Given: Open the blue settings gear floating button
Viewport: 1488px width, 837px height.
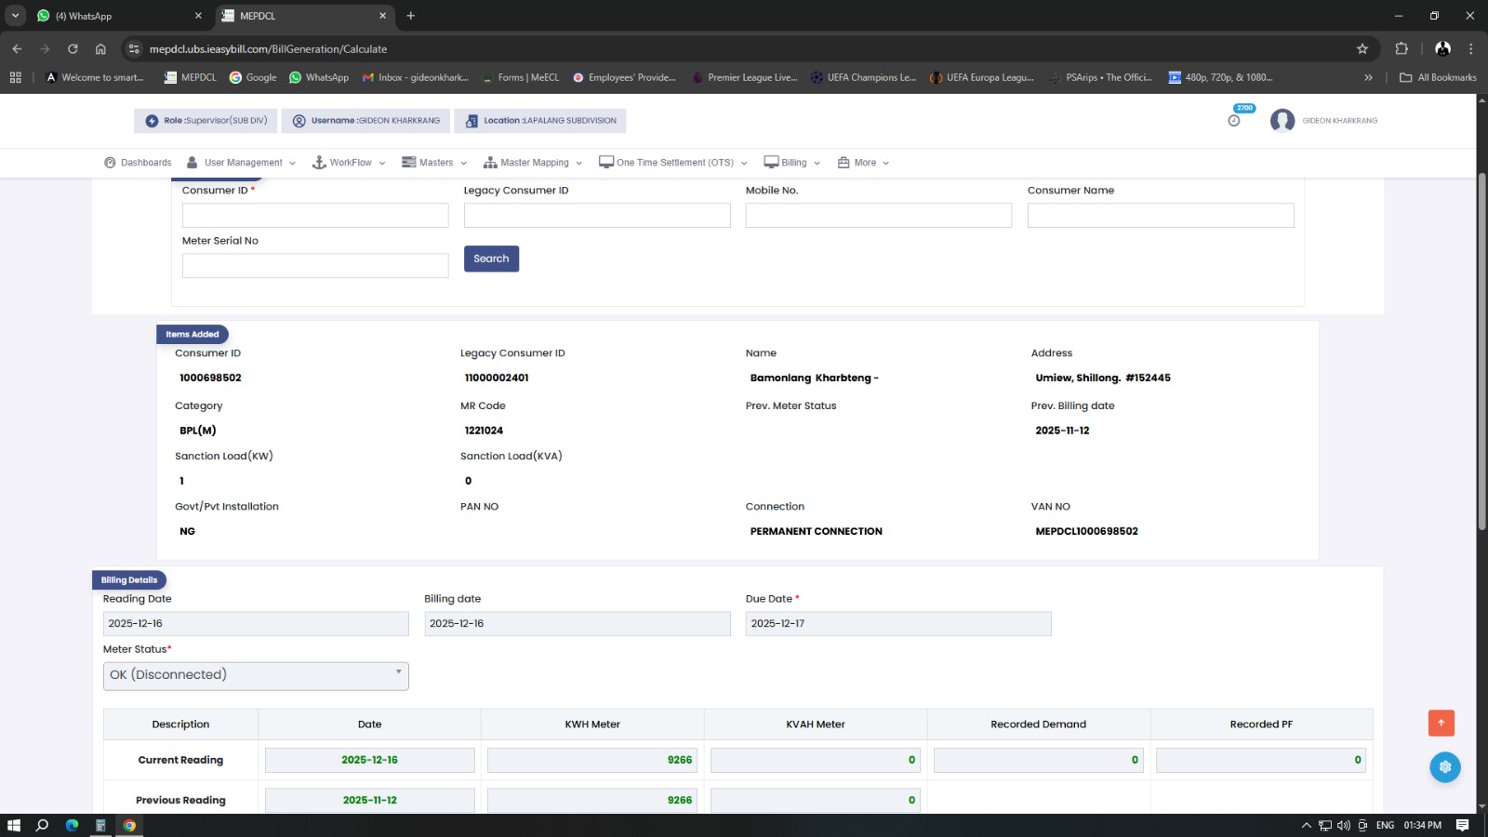Looking at the screenshot, I should click(1444, 767).
